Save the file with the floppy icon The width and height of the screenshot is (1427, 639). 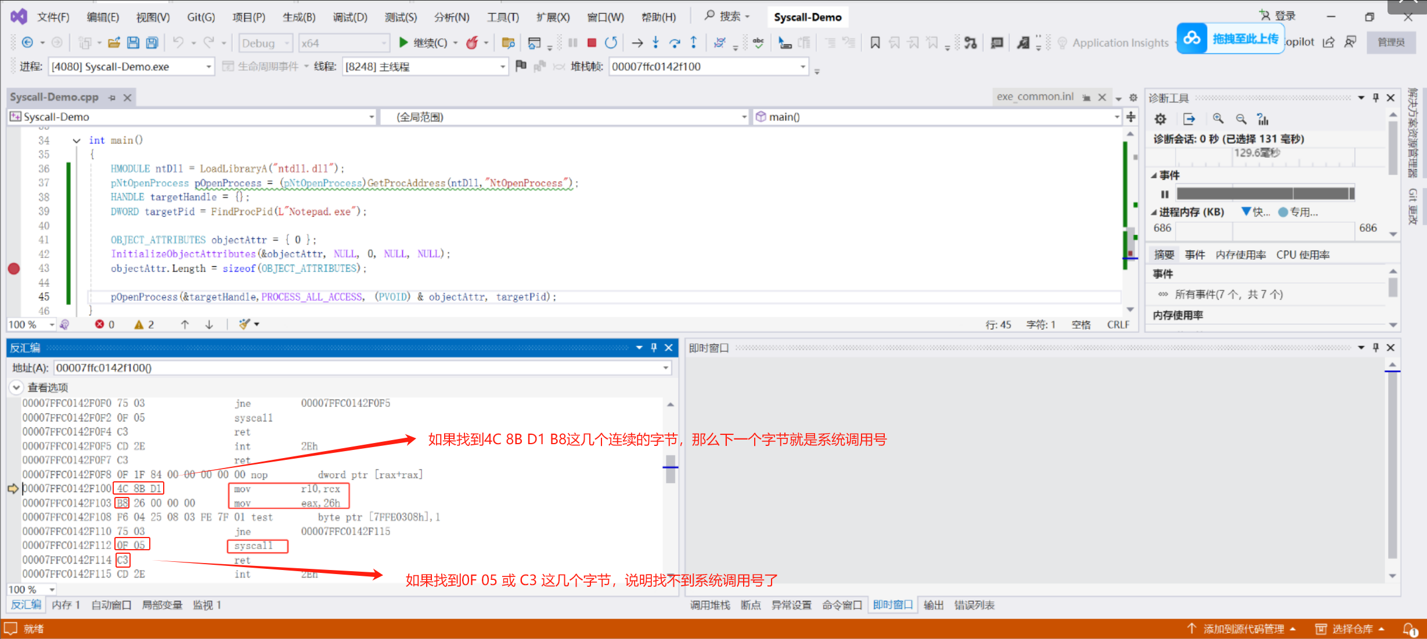click(133, 43)
